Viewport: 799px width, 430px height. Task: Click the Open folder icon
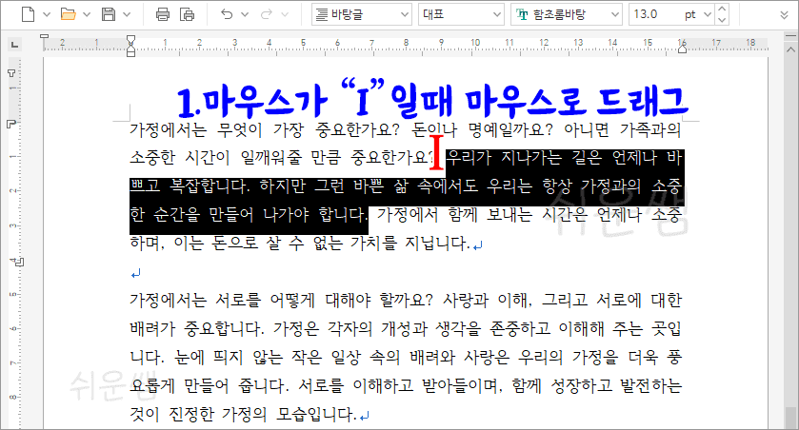pos(68,14)
